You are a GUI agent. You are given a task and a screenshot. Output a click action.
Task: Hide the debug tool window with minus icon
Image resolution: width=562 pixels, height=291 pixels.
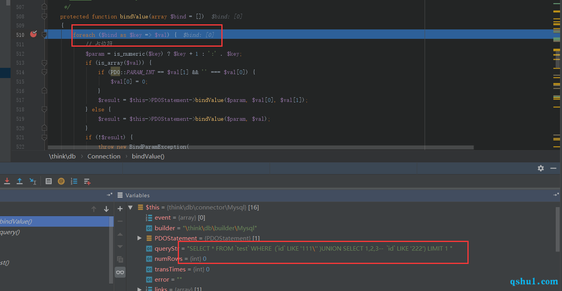point(553,168)
